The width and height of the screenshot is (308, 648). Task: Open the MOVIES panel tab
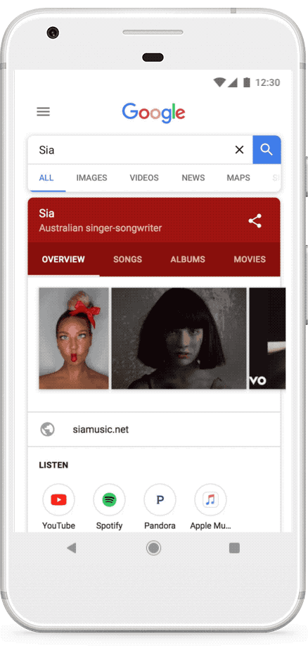(x=250, y=259)
